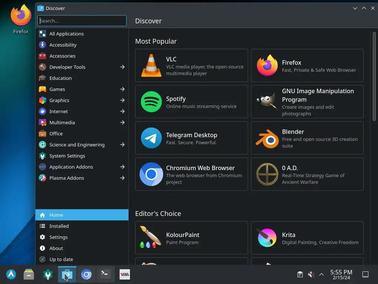Open the file manager from the taskbar
This screenshot has height=284, width=378.
click(29, 274)
